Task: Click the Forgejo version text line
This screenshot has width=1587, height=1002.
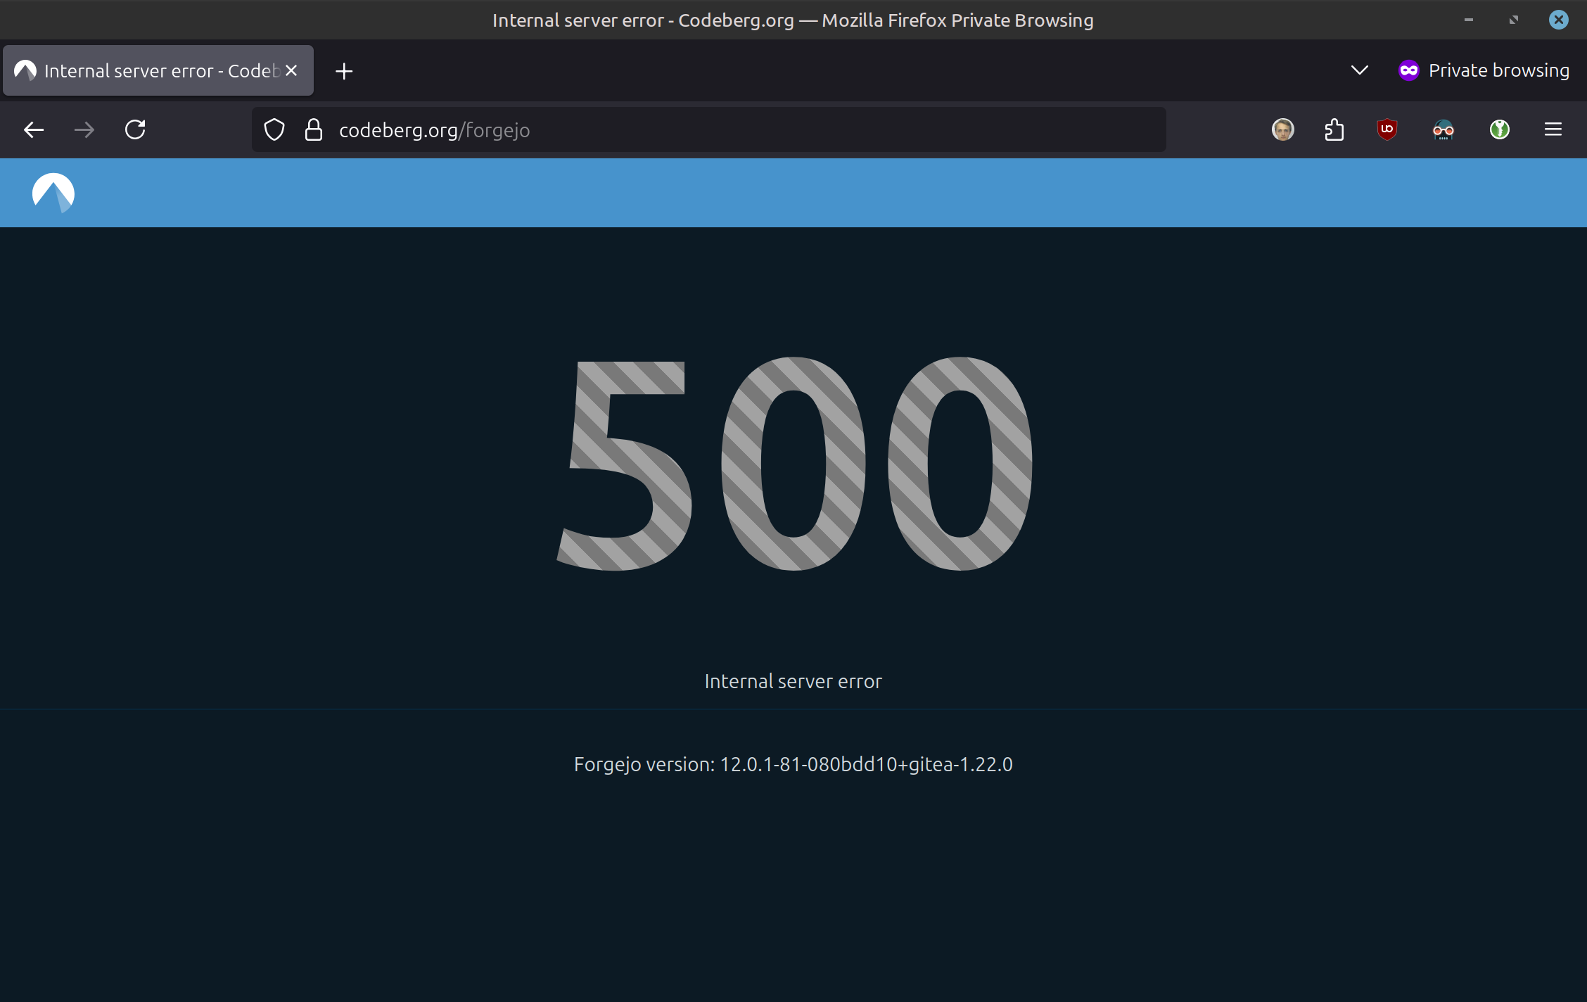Action: pyautogui.click(x=793, y=764)
